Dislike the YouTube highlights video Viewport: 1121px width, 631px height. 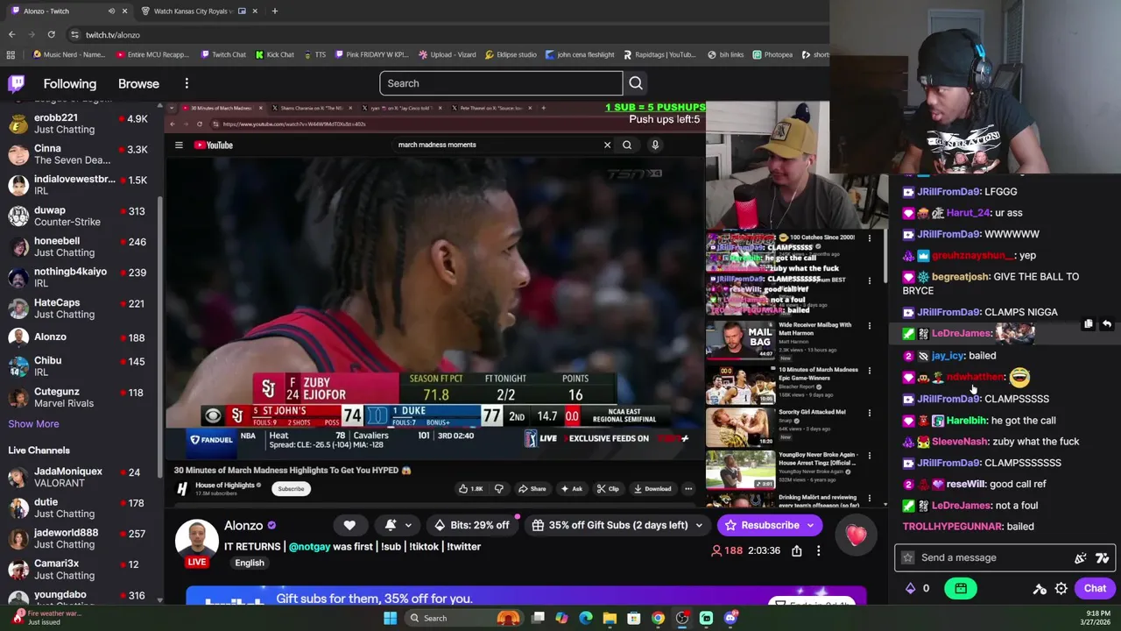499,489
